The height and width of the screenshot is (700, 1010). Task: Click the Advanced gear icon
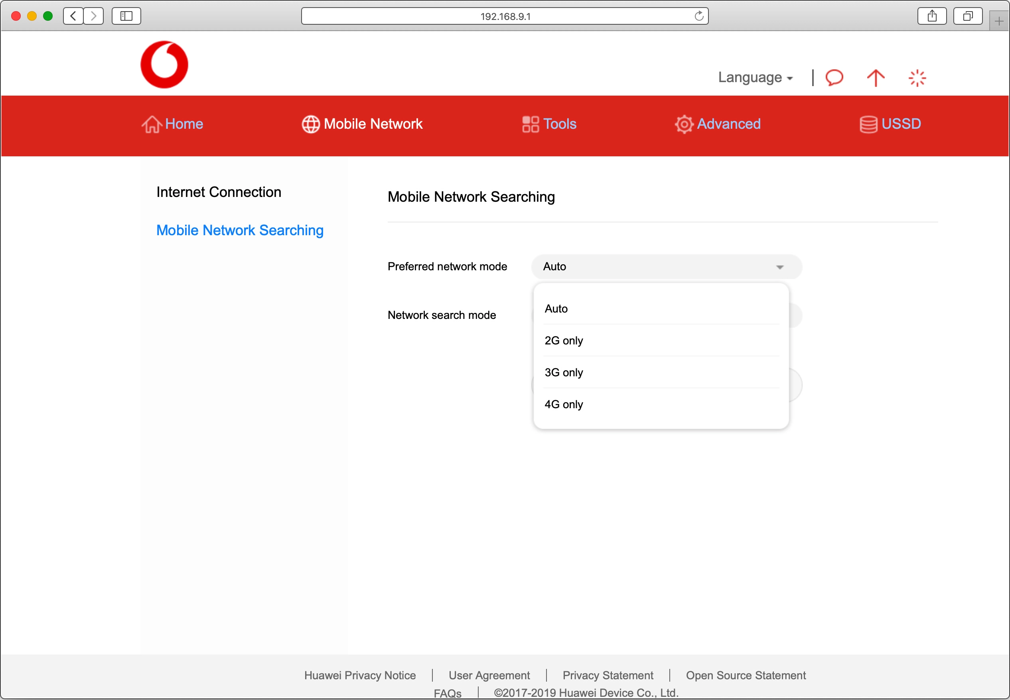(x=684, y=124)
